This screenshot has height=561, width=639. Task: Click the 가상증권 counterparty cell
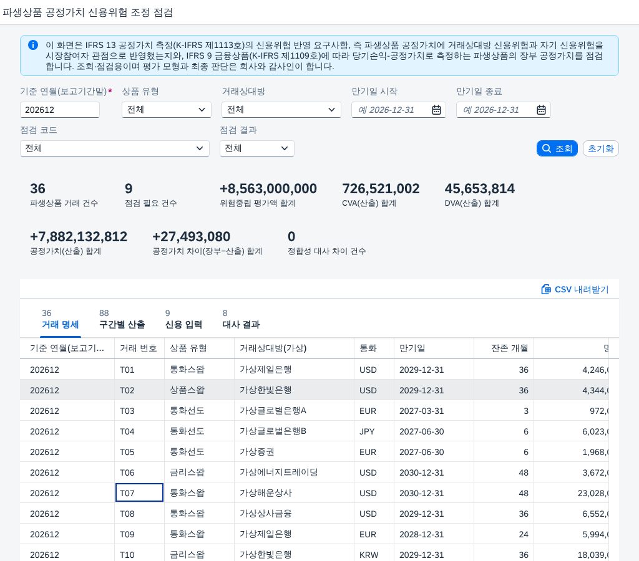295,452
